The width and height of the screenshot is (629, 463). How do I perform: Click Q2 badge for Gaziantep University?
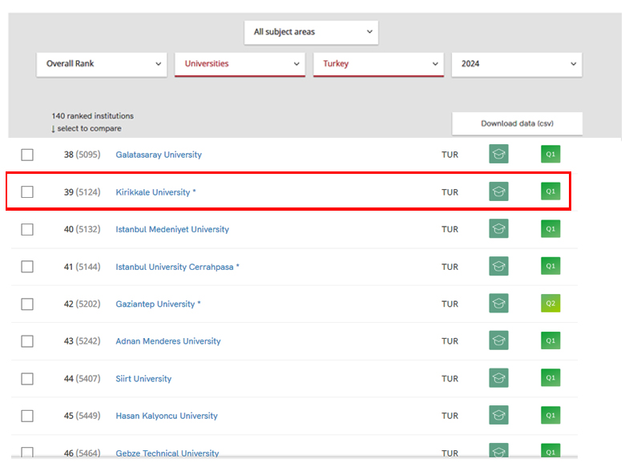pyautogui.click(x=550, y=304)
